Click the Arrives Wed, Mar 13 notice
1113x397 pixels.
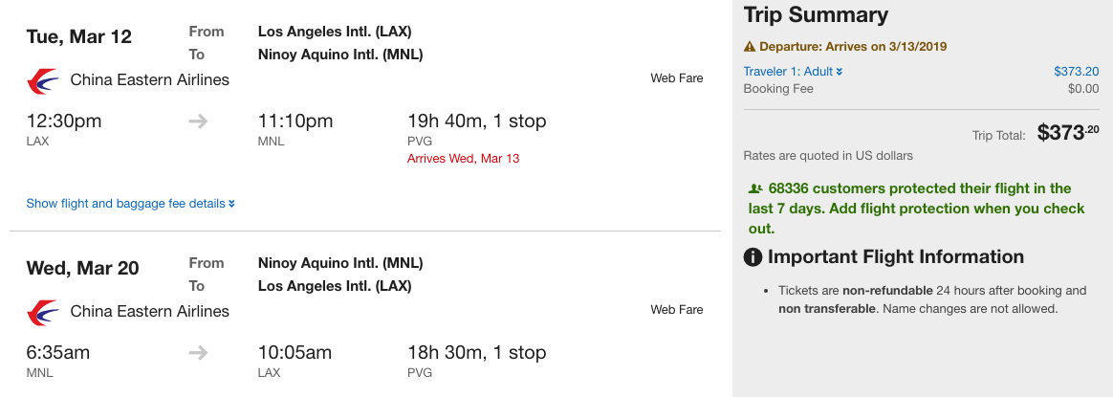tap(463, 158)
